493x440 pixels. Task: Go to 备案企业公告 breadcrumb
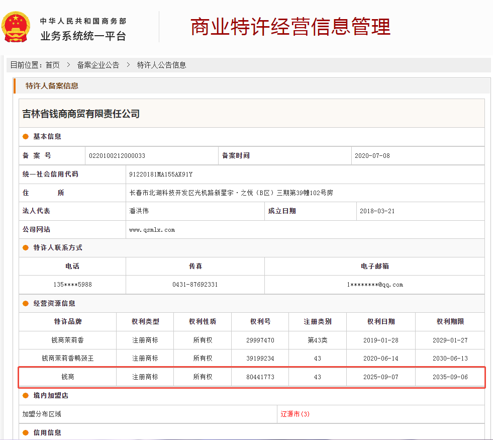coord(98,65)
